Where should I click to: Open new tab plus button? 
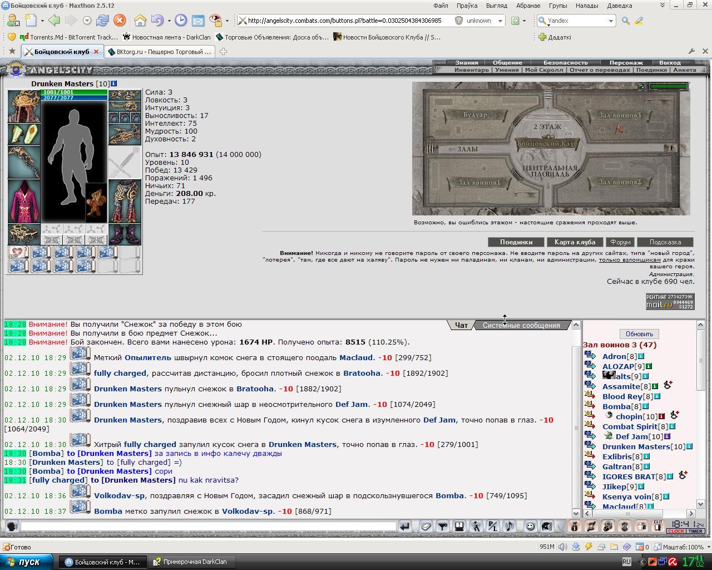[x=223, y=51]
